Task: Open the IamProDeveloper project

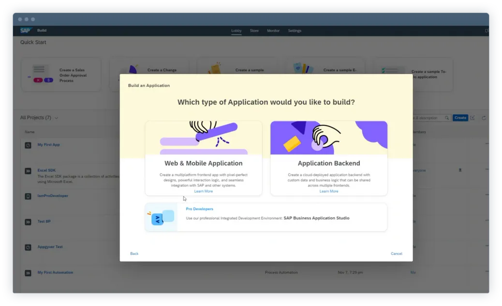Action: click(x=53, y=196)
